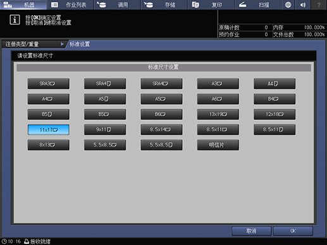Select SRA3 landscape paper size
Screen dimensions: 327x245
(49, 84)
